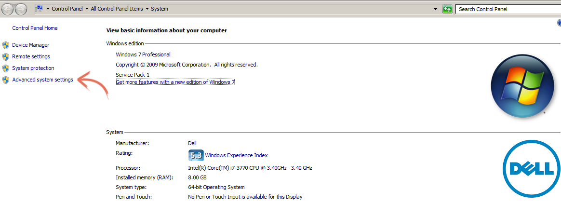Click the computer icon in address bar
Viewport: 561px width, 203px height.
point(40,9)
